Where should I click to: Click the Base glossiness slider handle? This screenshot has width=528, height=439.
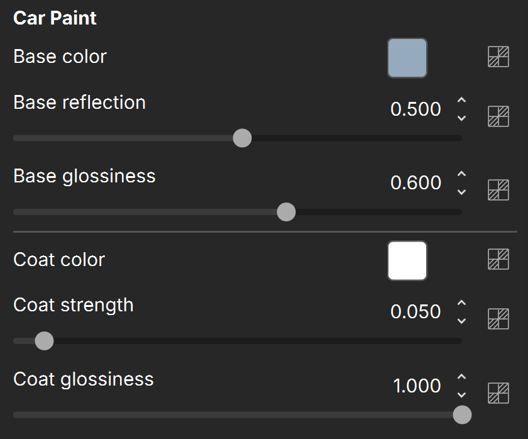(286, 212)
